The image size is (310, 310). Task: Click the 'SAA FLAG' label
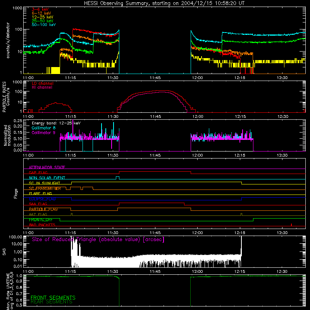(38, 204)
